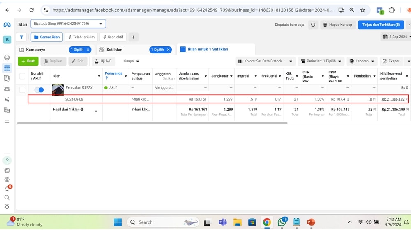Click the green Buat button
Screen dimensions: 411x231
coord(28,61)
